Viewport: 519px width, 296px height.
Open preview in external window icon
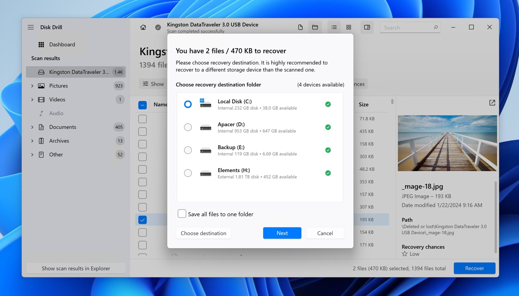coord(492,103)
